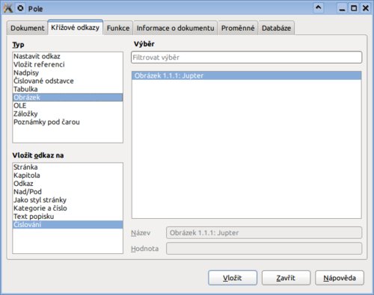
Task: Switch to the Dokument tab
Action: [27, 28]
